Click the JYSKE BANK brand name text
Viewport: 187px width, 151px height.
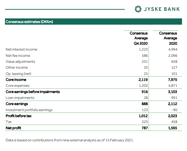coord(161,9)
